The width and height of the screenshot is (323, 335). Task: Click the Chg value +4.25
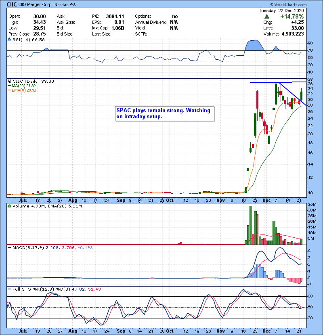pyautogui.click(x=297, y=22)
